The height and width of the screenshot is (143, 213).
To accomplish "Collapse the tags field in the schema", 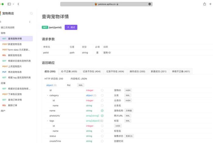I will (47, 121).
